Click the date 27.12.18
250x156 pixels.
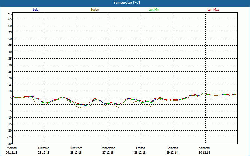point(108,153)
